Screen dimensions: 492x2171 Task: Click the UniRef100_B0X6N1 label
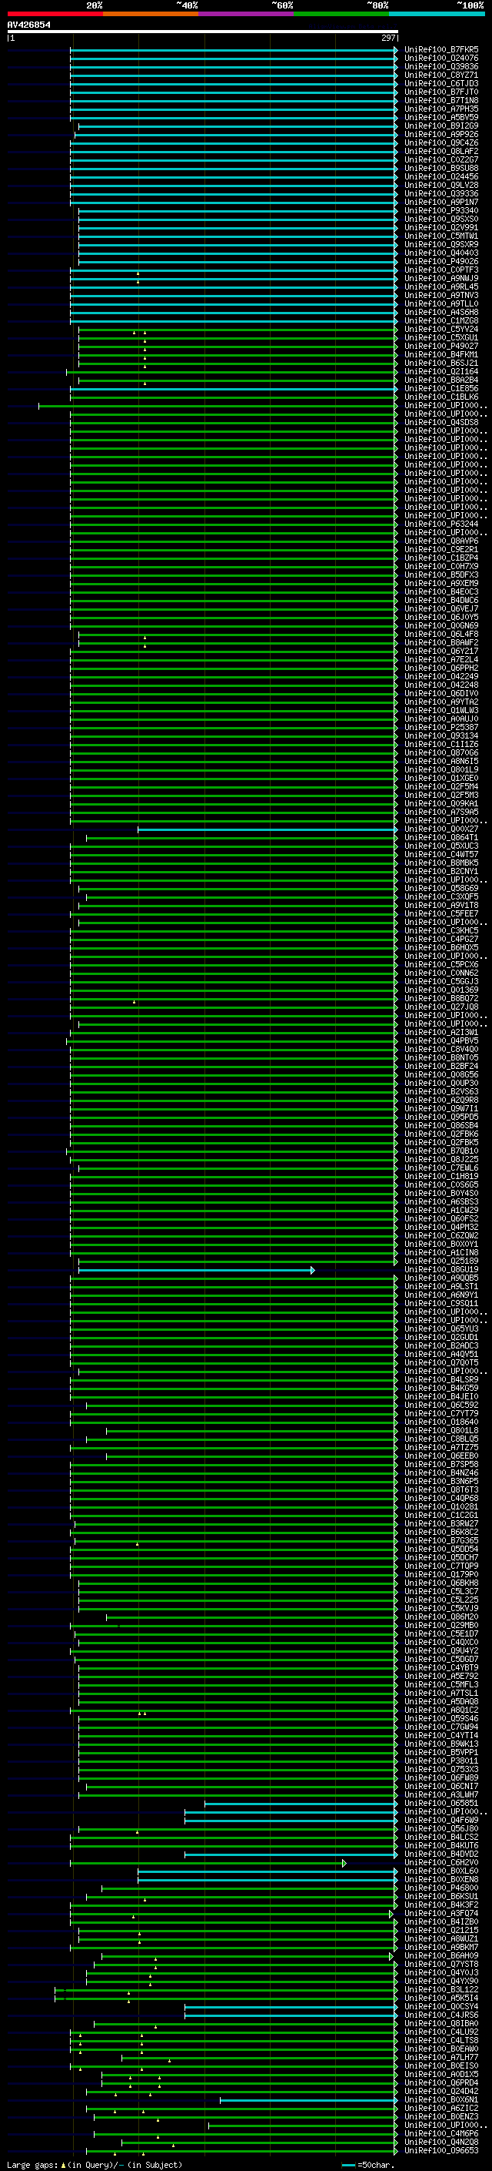441,2099
